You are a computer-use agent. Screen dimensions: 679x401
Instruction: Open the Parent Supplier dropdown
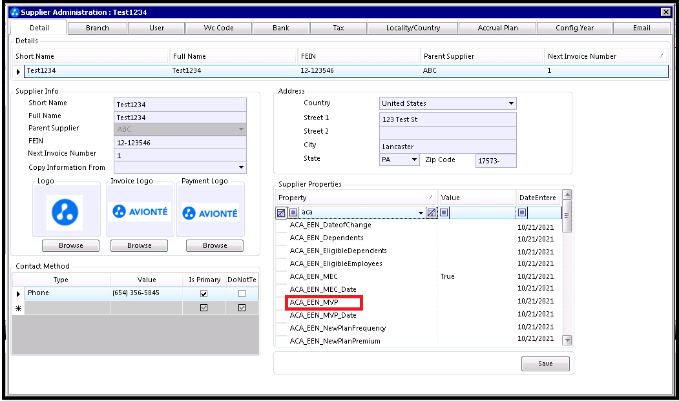click(241, 129)
